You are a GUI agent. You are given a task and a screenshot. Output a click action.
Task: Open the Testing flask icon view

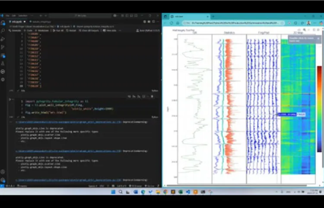[x=3, y=63]
